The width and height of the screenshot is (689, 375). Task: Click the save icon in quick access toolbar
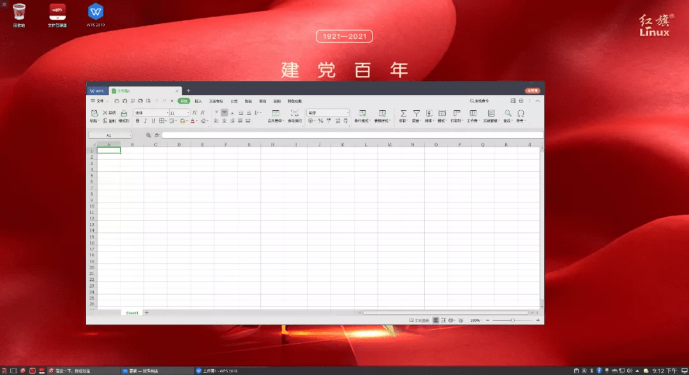click(x=125, y=101)
